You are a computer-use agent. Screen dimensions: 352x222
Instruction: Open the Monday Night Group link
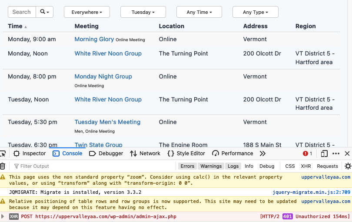(103, 76)
